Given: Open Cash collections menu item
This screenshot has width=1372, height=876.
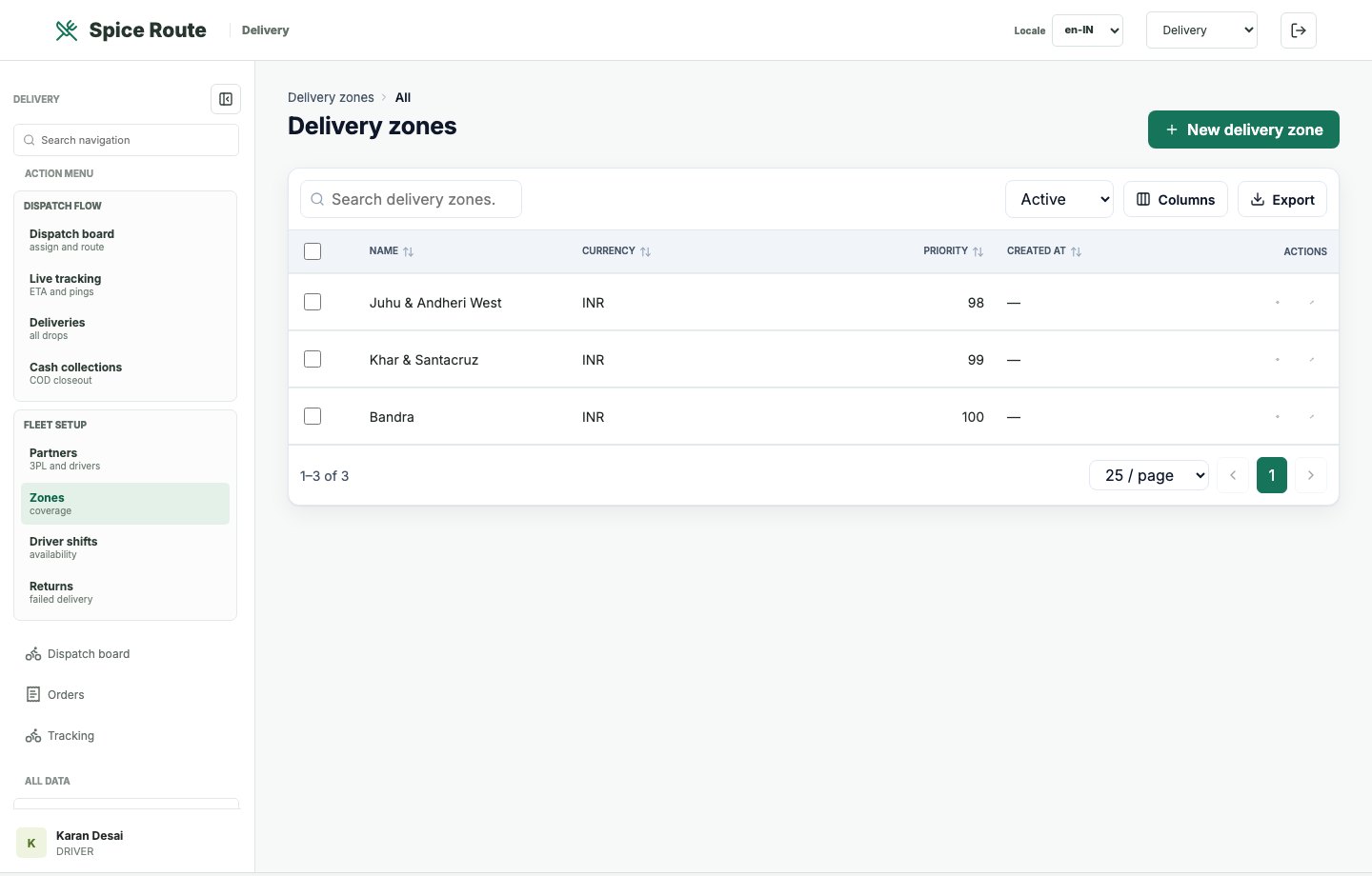Looking at the screenshot, I should (x=125, y=373).
